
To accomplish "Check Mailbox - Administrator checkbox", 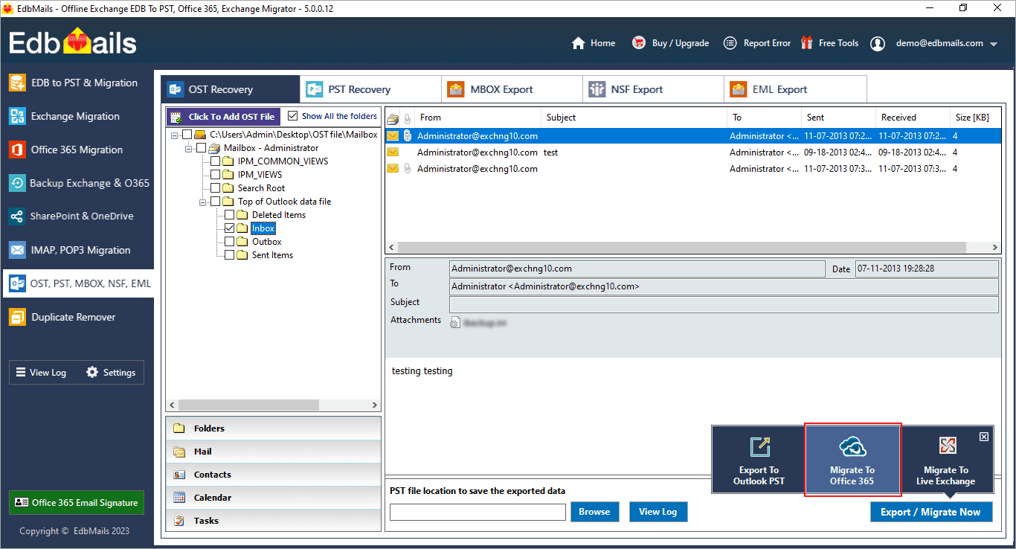I will [201, 148].
